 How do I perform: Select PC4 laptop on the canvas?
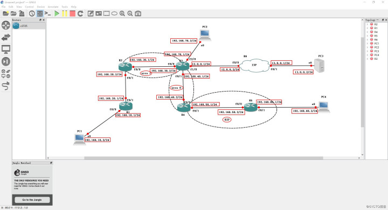click(x=324, y=107)
